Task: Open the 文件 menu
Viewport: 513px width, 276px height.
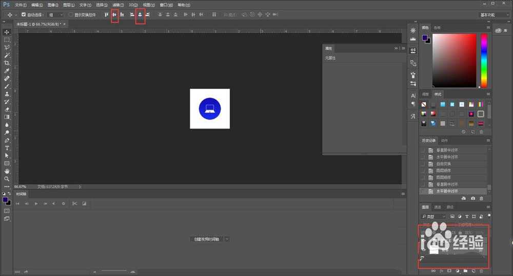Action: pos(21,5)
